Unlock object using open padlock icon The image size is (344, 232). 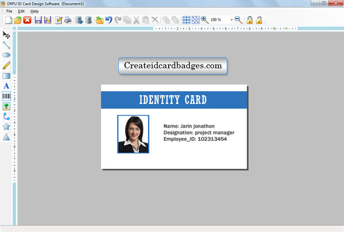click(259, 20)
